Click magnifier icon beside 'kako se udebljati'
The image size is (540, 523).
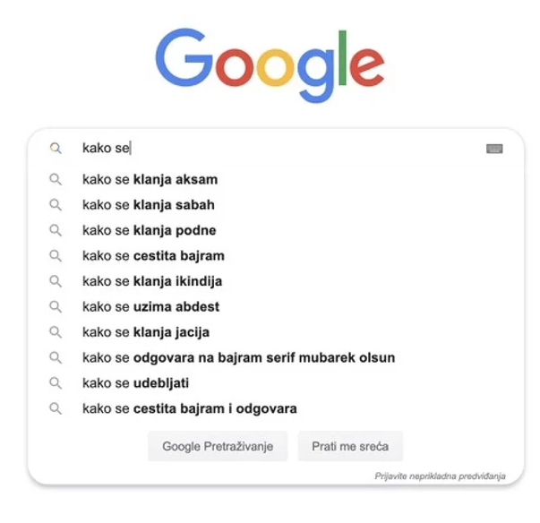click(x=56, y=383)
